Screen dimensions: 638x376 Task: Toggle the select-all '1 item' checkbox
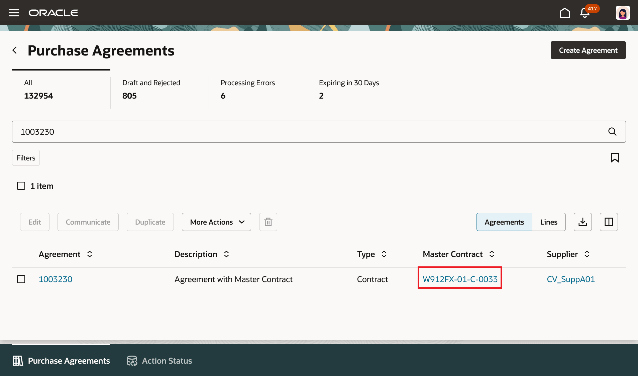(x=21, y=186)
